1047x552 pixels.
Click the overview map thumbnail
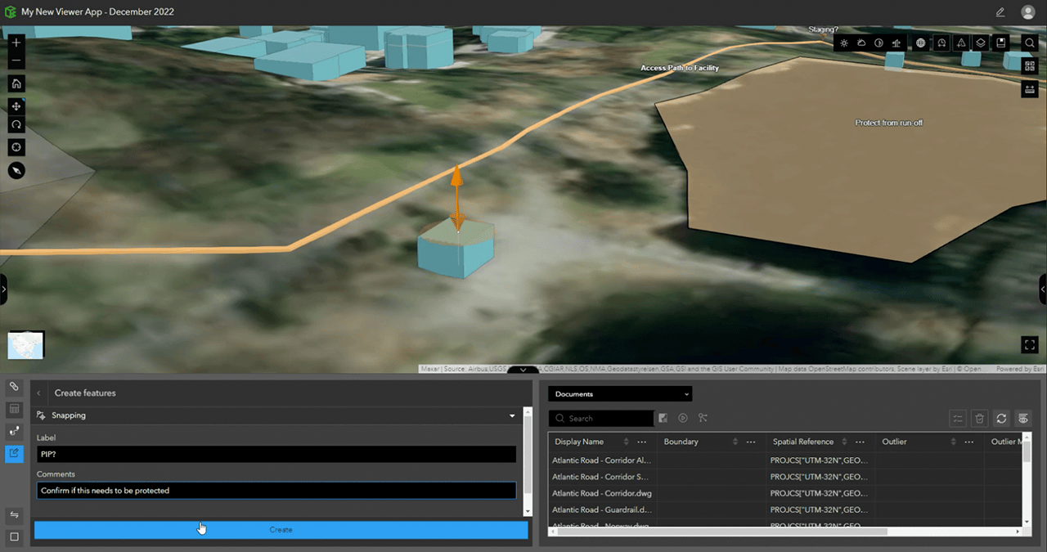point(25,344)
